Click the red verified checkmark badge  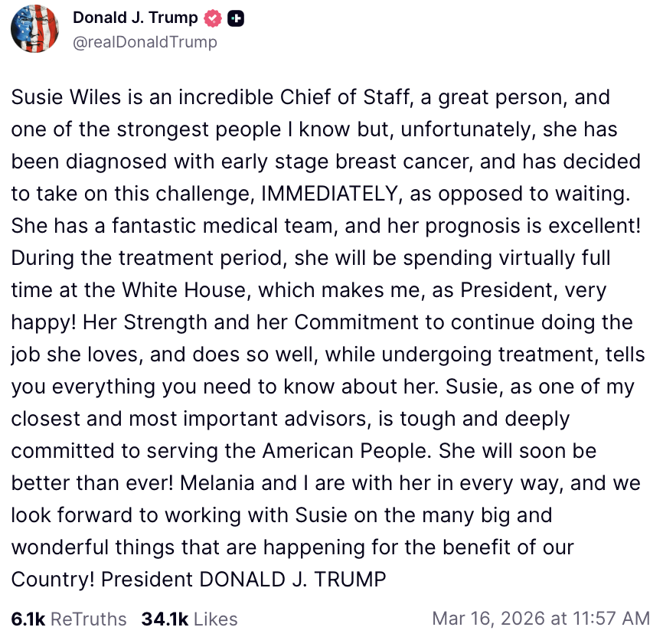(x=215, y=18)
